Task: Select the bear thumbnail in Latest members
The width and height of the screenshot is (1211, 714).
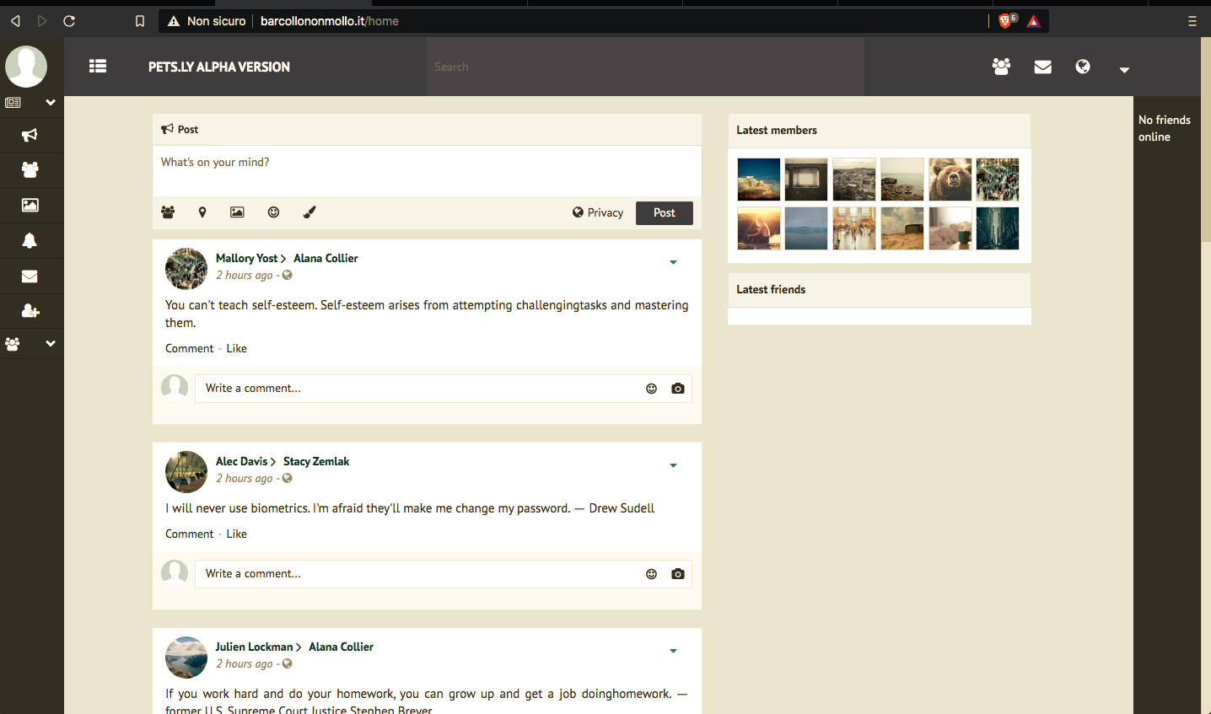Action: [x=950, y=180]
